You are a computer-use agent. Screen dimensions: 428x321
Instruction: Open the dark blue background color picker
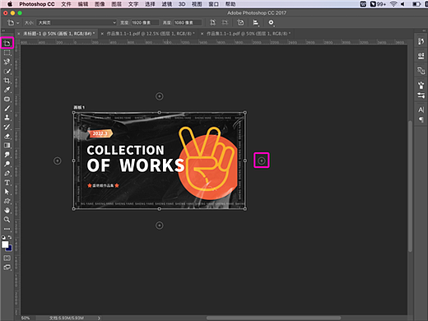coord(10,249)
